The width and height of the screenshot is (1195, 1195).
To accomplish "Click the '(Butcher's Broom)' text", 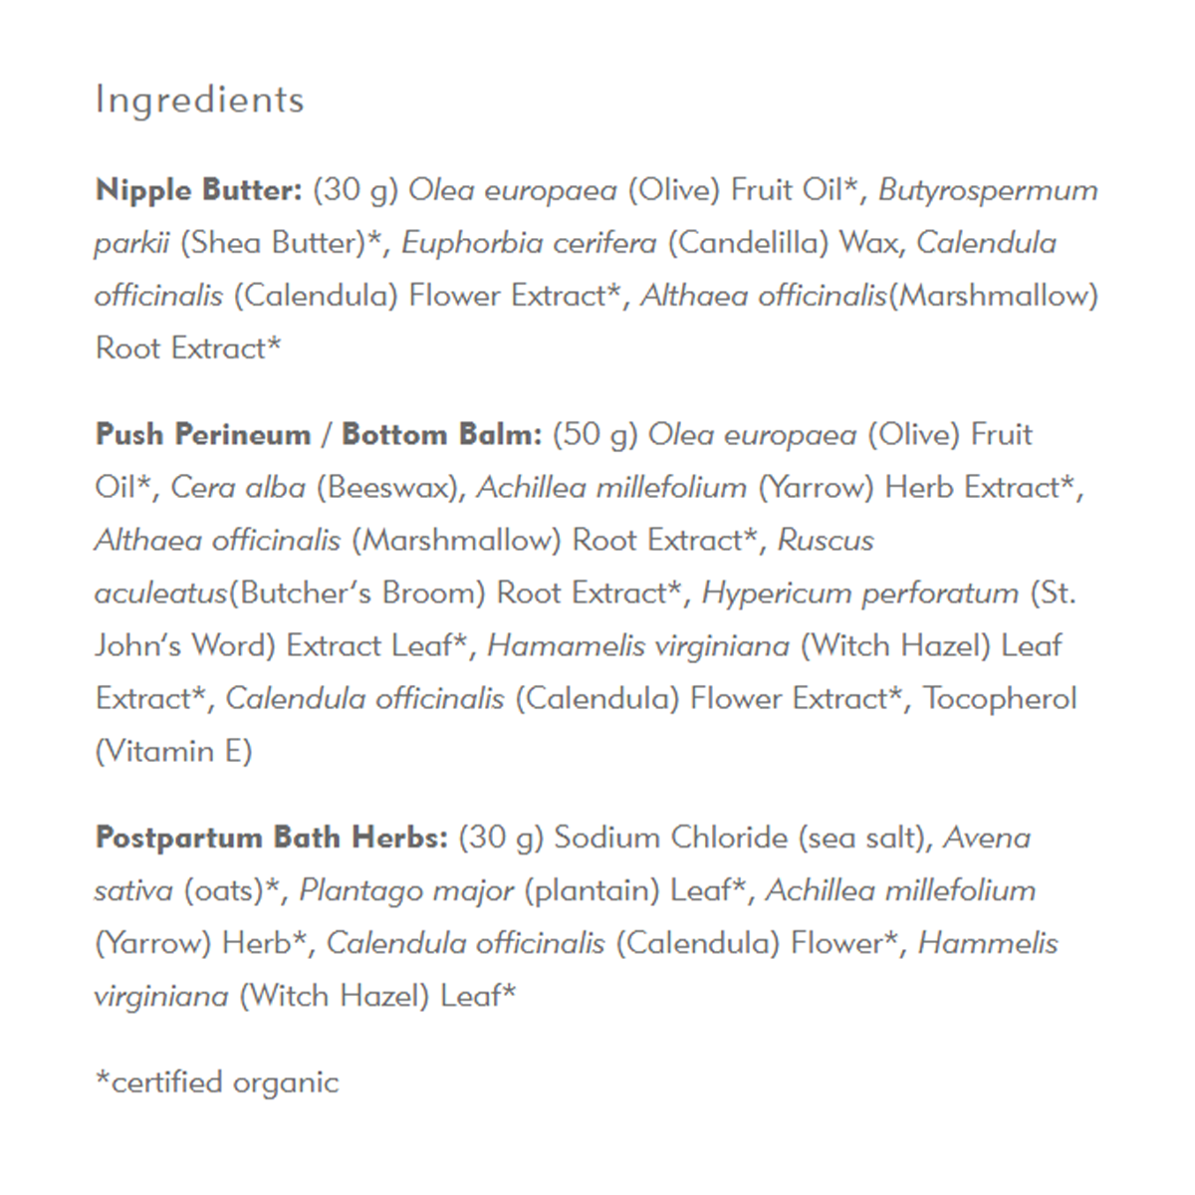I will coord(358,594).
